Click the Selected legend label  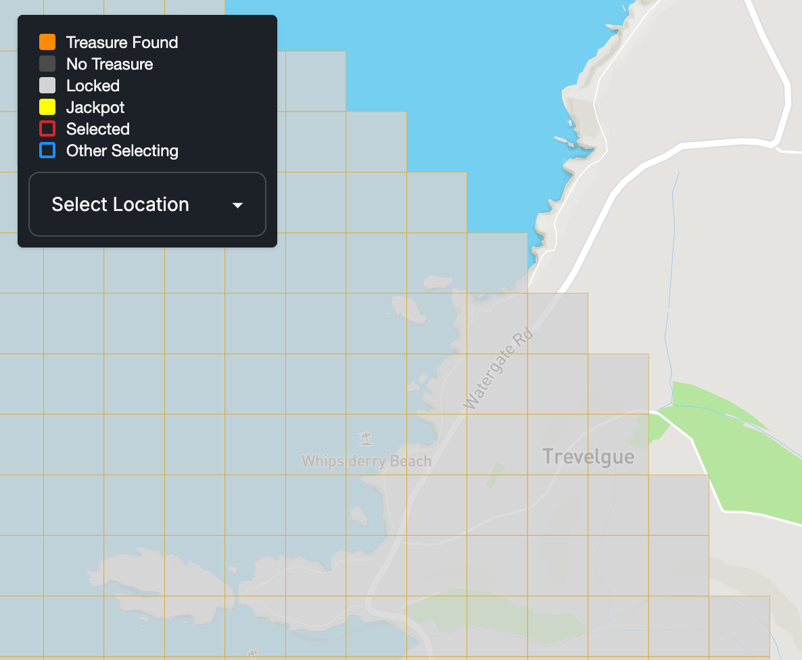pos(97,129)
